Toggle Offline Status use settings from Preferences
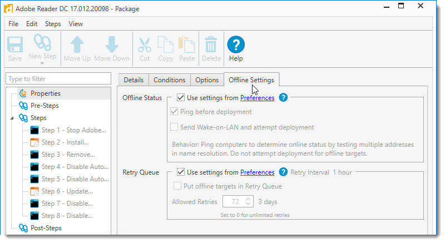Viewport: 445px width, 243px height. (x=181, y=97)
